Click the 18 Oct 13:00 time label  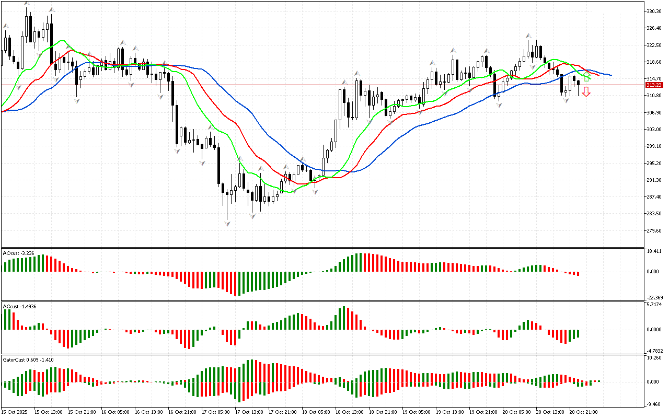pyautogui.click(x=349, y=412)
